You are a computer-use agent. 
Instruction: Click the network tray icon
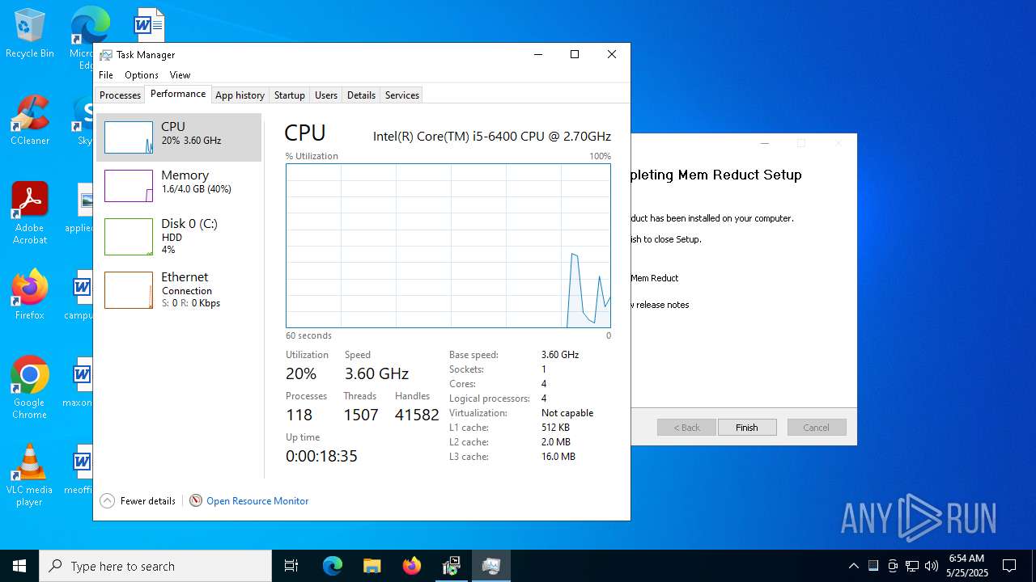[x=912, y=566]
